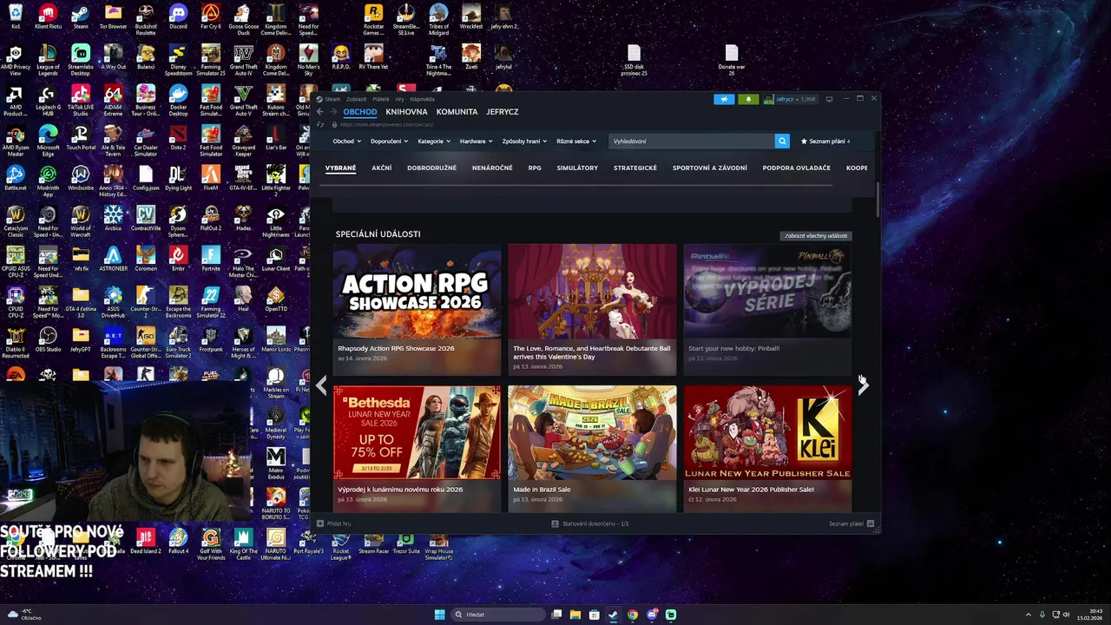Open the Hry menu
Image resolution: width=1111 pixels, height=625 pixels.
coord(399,99)
